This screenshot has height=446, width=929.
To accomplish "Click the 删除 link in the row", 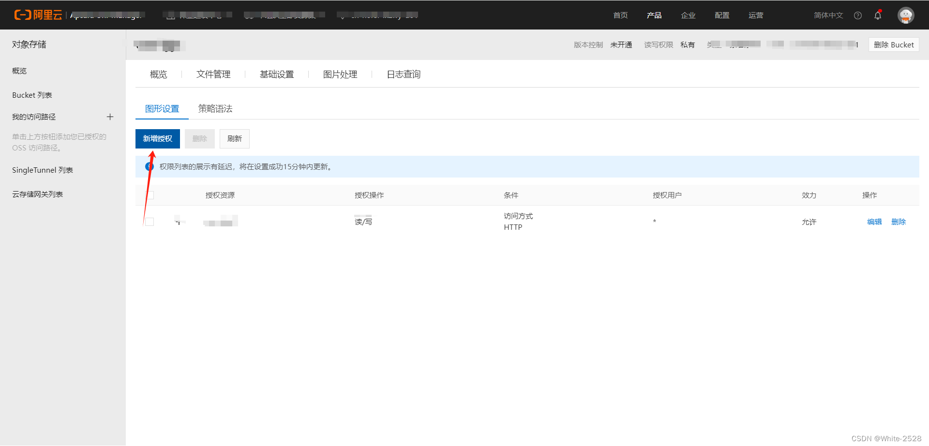I will tap(899, 222).
